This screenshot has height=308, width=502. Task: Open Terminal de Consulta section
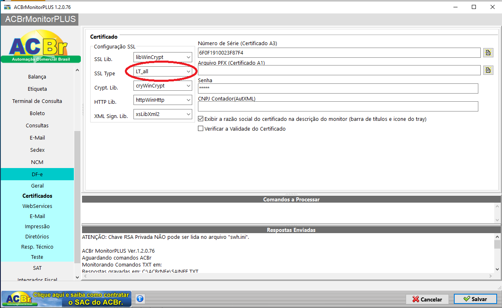[37, 101]
